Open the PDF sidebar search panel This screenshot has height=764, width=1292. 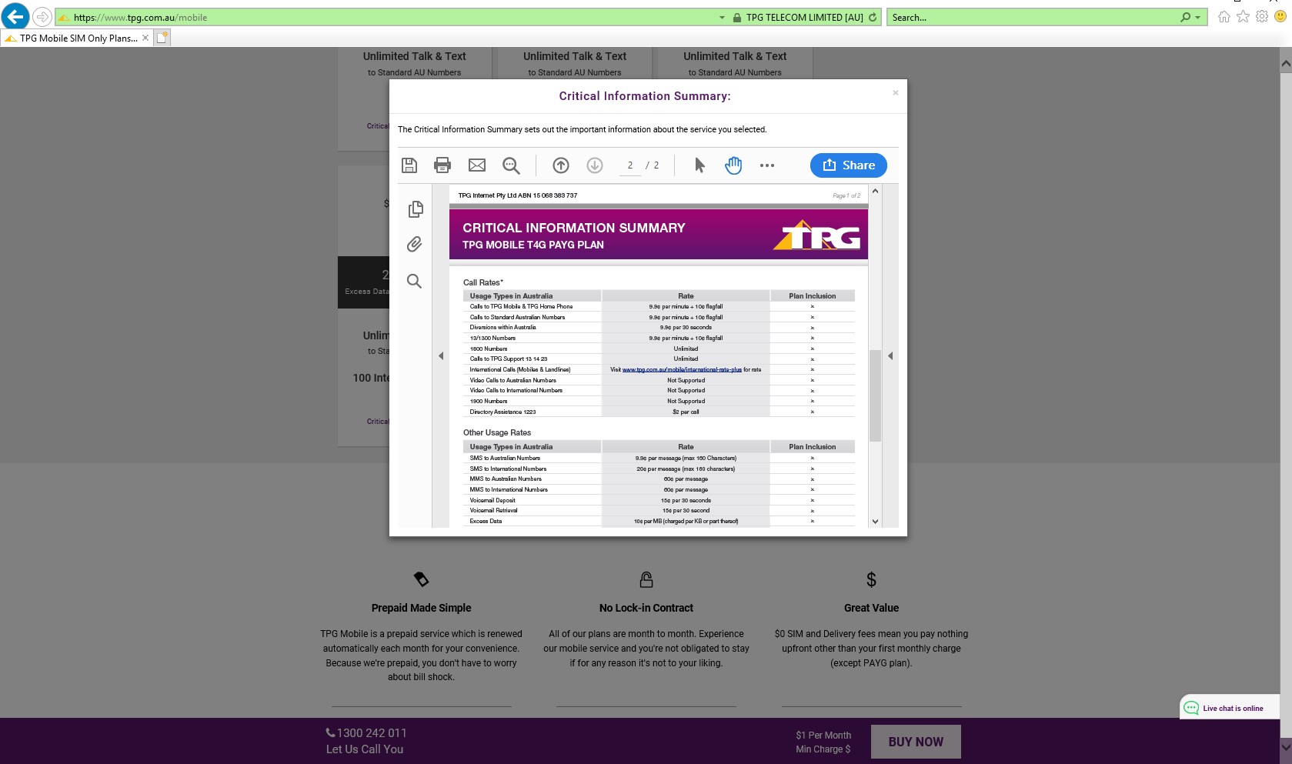(414, 281)
